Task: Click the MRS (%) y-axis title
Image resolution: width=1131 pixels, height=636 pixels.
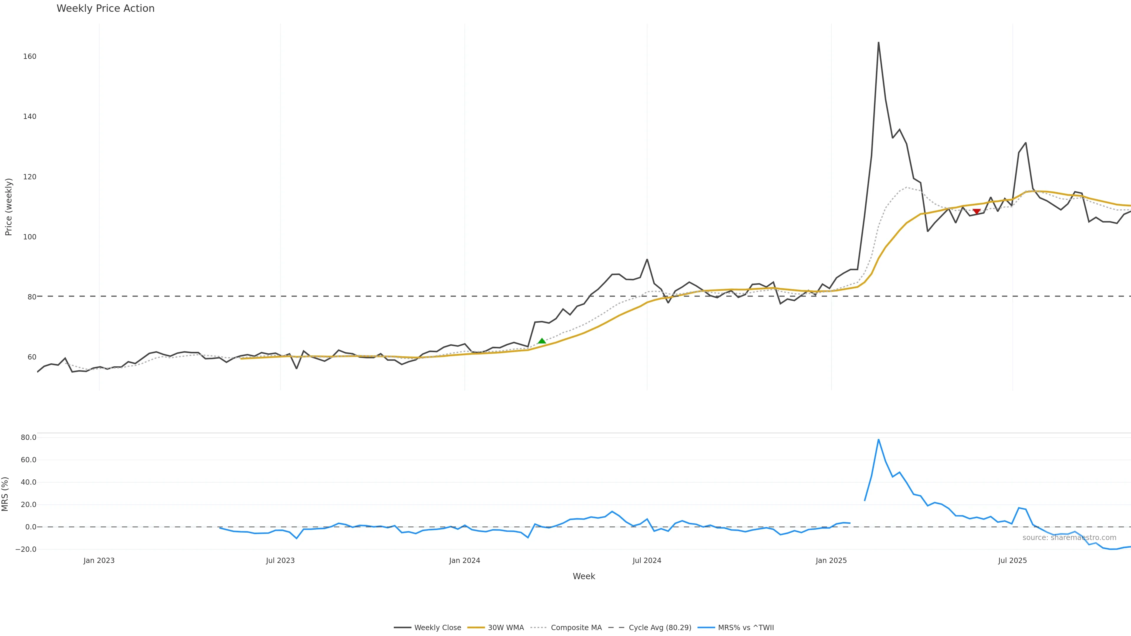Action: pyautogui.click(x=5, y=494)
